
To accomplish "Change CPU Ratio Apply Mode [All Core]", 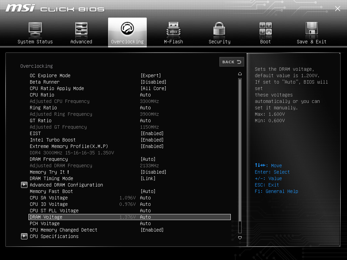I will pos(154,88).
